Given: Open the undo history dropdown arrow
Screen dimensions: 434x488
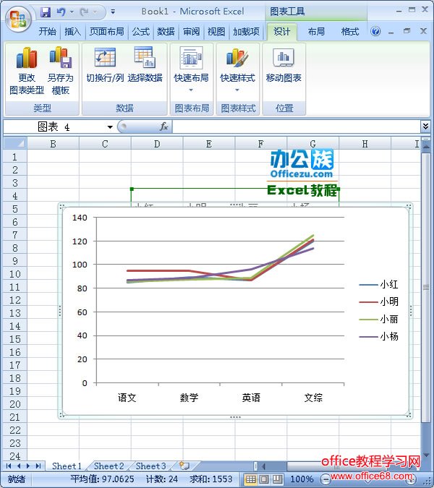Looking at the screenshot, I should [72, 12].
